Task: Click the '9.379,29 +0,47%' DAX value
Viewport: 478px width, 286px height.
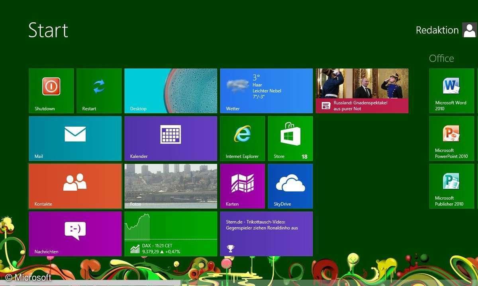Action: (161, 252)
